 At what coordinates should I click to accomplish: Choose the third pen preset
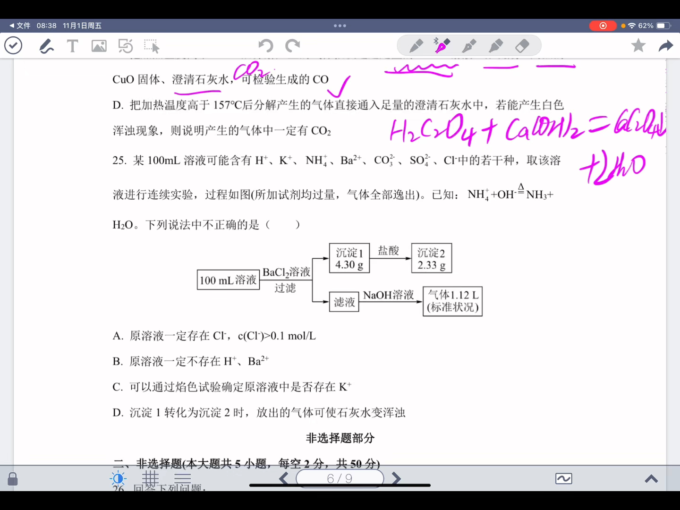(x=469, y=46)
